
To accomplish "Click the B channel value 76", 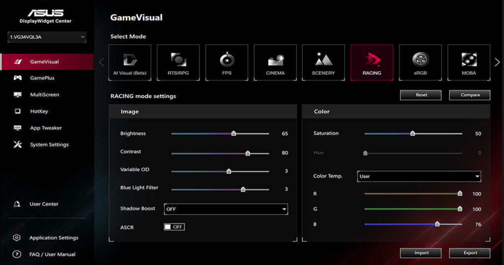I will point(478,225).
